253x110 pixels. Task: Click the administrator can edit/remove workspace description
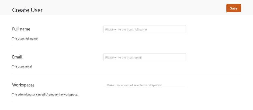[x=45, y=95]
